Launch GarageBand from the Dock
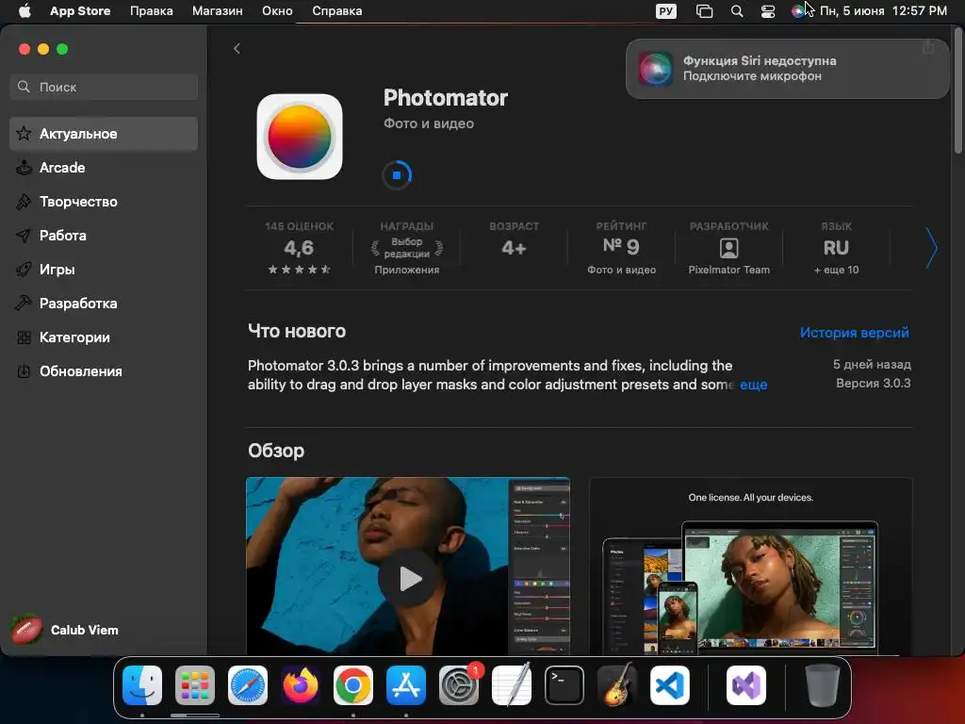 (x=617, y=685)
